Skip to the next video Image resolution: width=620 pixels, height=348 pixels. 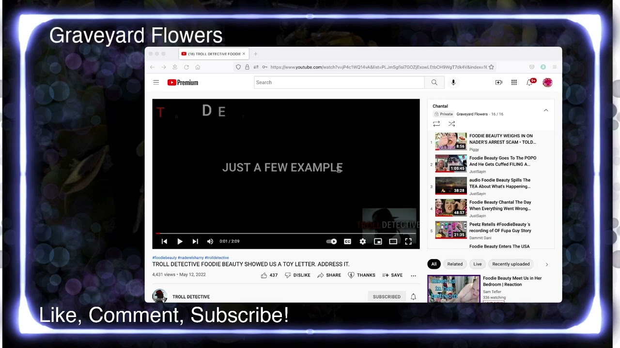click(195, 241)
